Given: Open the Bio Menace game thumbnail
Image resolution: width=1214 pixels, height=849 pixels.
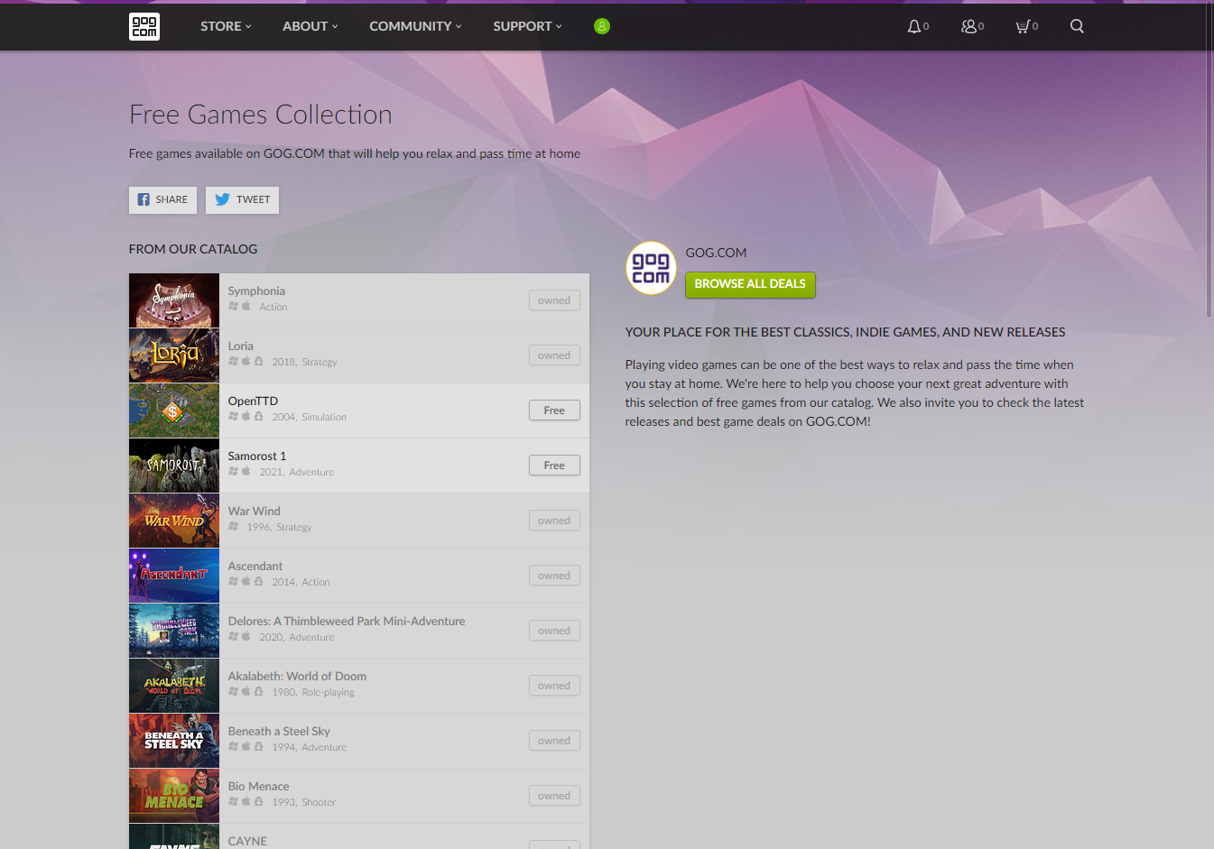Looking at the screenshot, I should [x=174, y=796].
